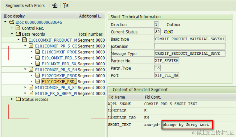Image resolution: width=236 pixels, height=137 pixels.
Task: Click the E101IF_PR_S_BBPM_P document icon
Action: tap(31, 93)
